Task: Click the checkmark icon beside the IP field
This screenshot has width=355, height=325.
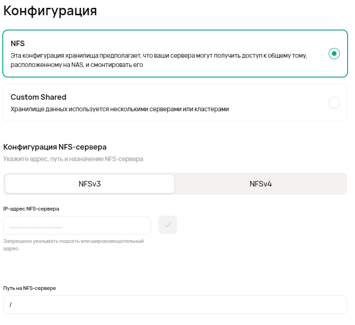Action: 167,225
